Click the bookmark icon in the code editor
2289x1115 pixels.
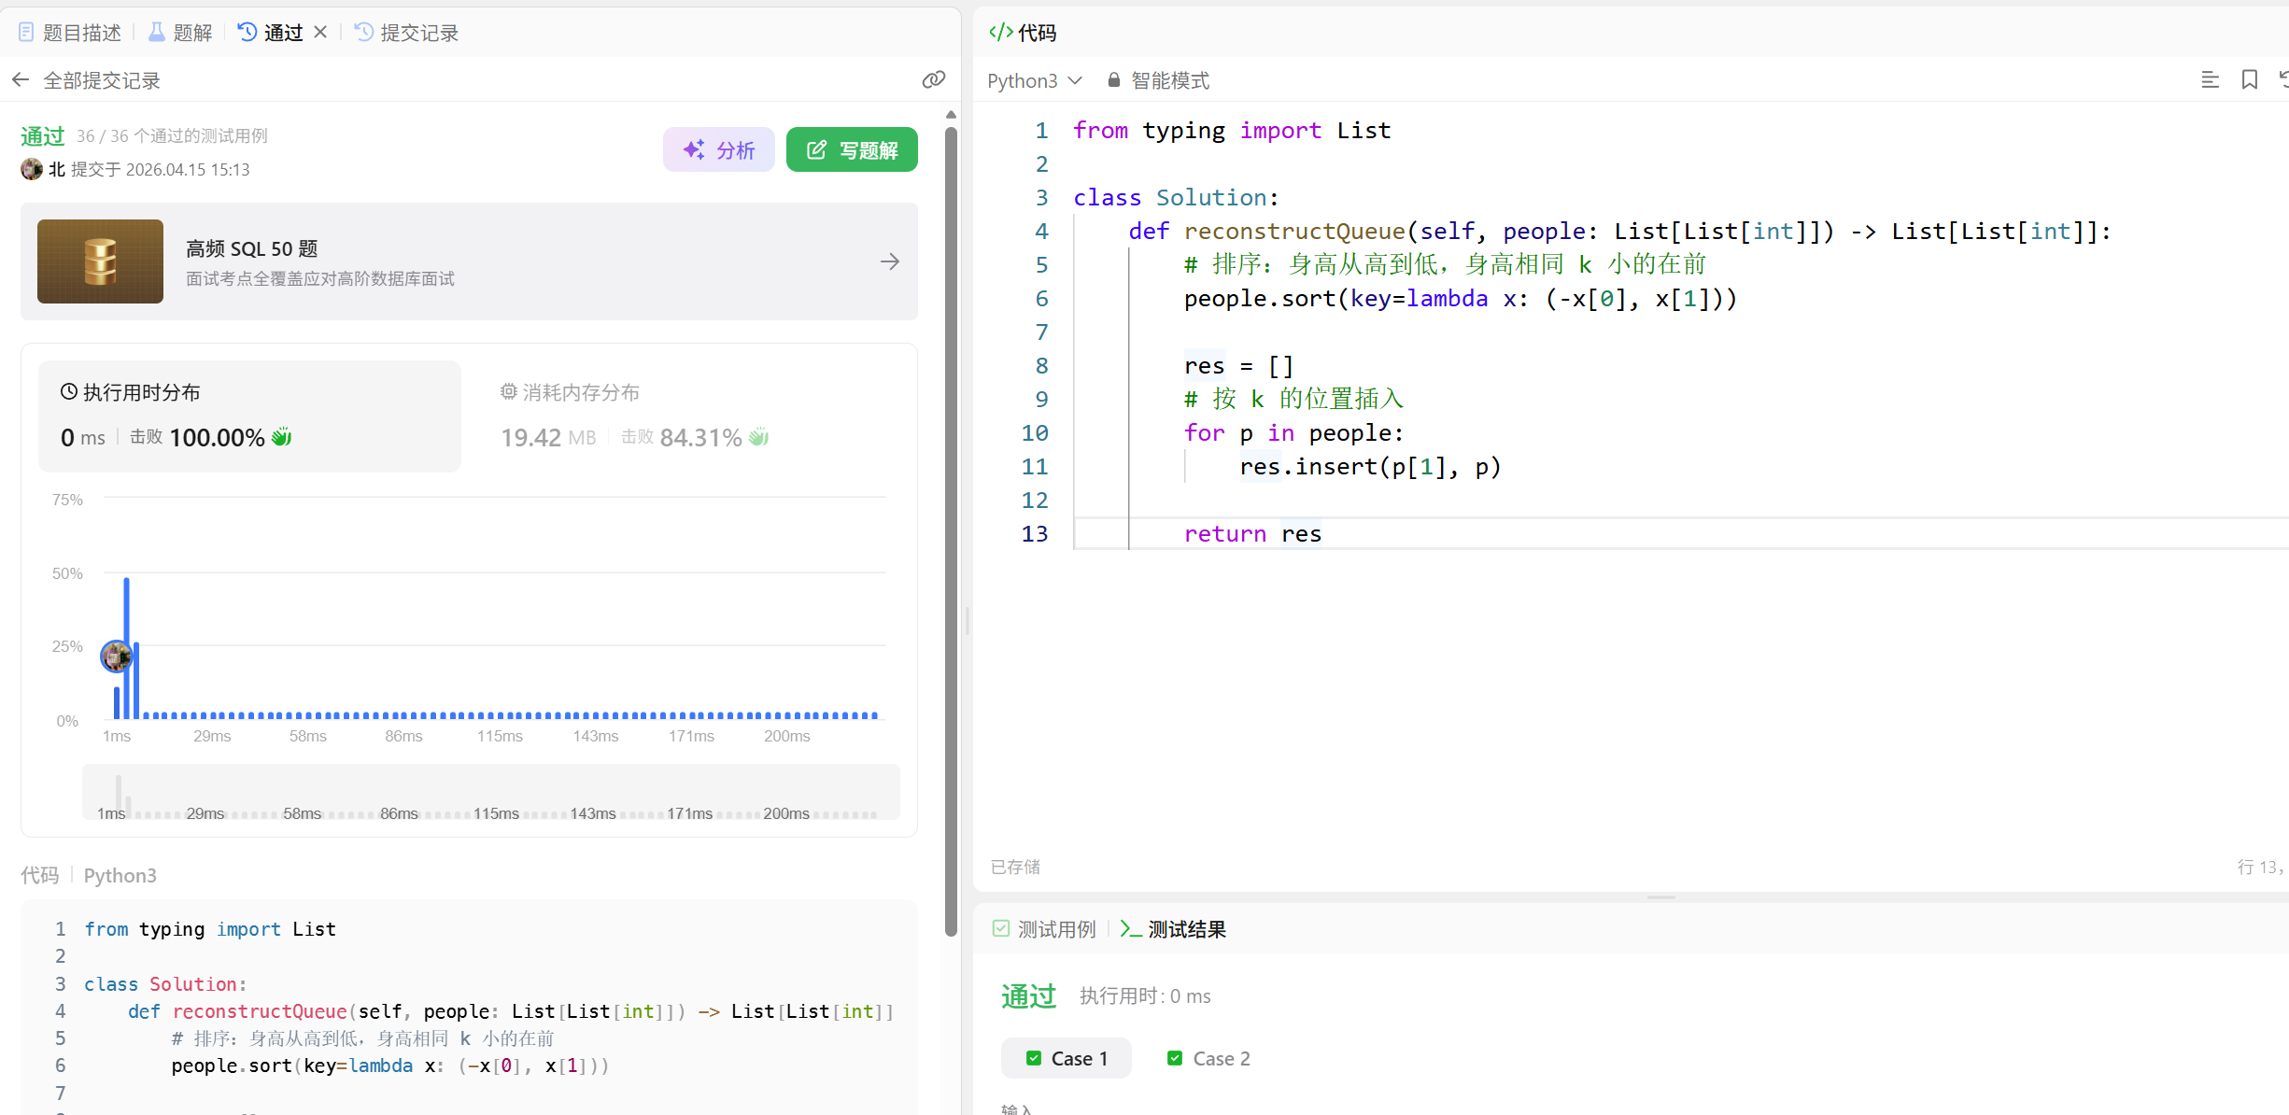(2249, 80)
